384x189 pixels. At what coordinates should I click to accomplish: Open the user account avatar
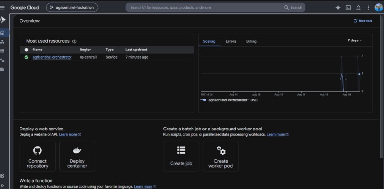(379, 7)
